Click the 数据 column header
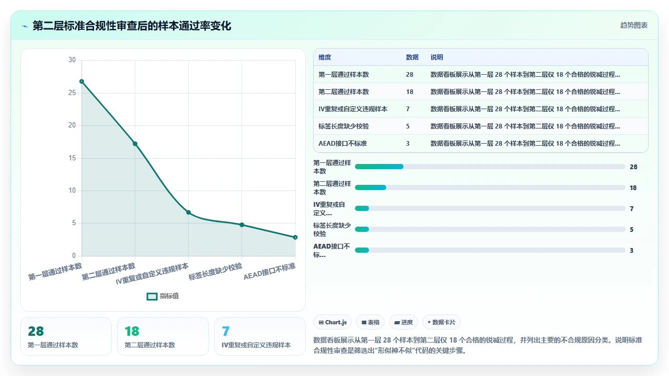Screen dimensions: 669x376 coord(412,57)
